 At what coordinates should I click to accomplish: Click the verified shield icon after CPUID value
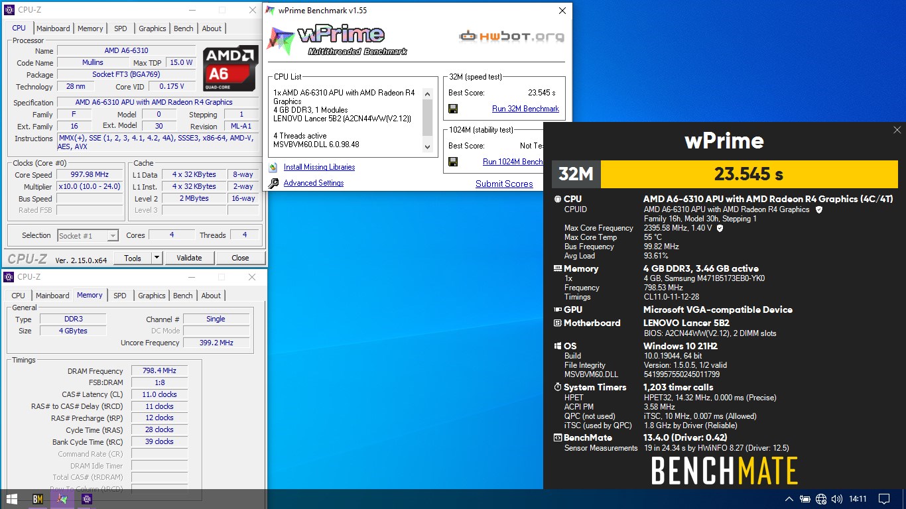[x=819, y=209]
